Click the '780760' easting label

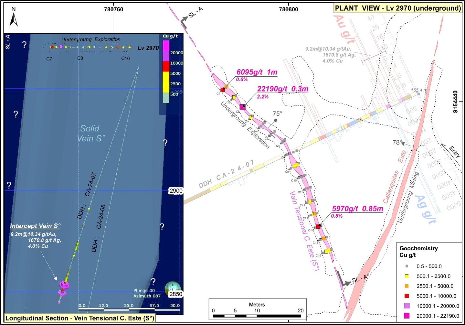click(x=113, y=9)
